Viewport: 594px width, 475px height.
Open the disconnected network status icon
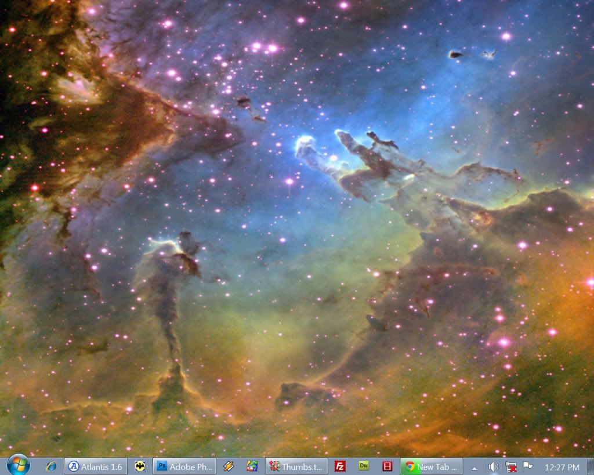(511, 467)
